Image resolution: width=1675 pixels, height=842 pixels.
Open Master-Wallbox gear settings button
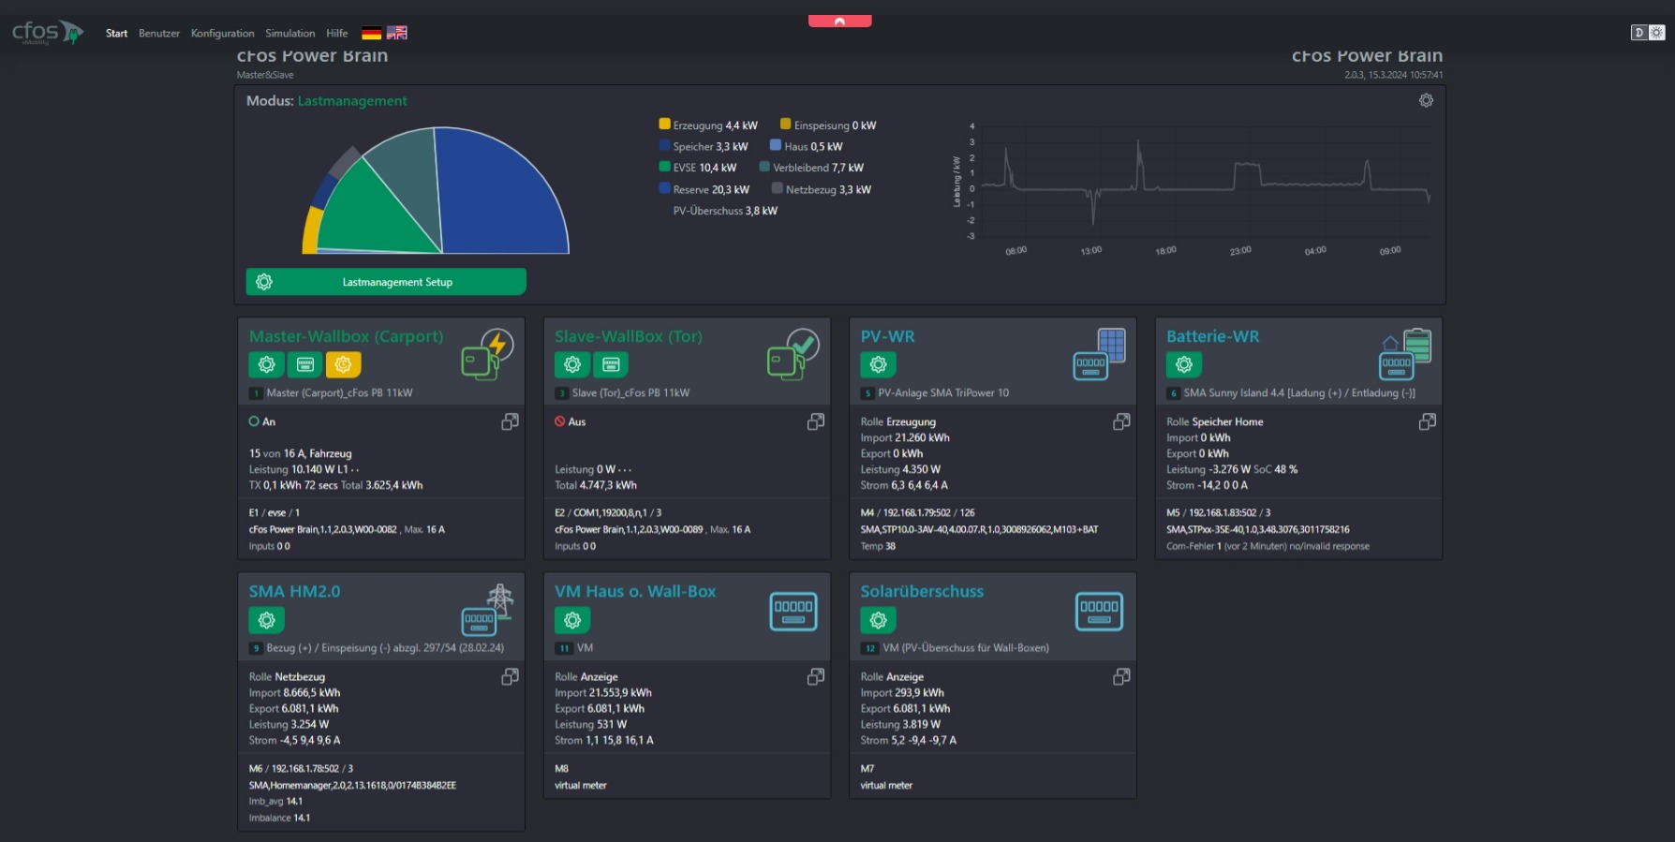267,364
